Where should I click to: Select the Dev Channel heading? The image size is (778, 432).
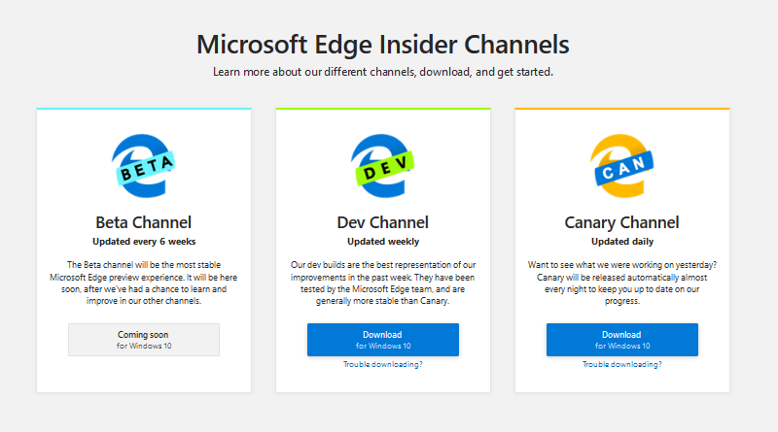(382, 222)
